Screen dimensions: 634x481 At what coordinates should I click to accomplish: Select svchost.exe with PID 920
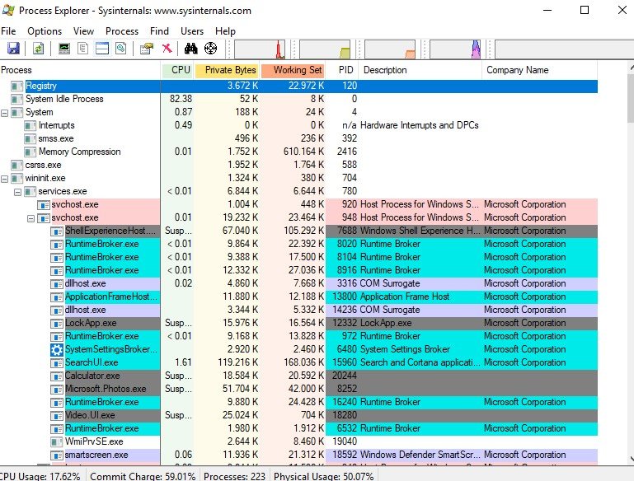pos(298,204)
